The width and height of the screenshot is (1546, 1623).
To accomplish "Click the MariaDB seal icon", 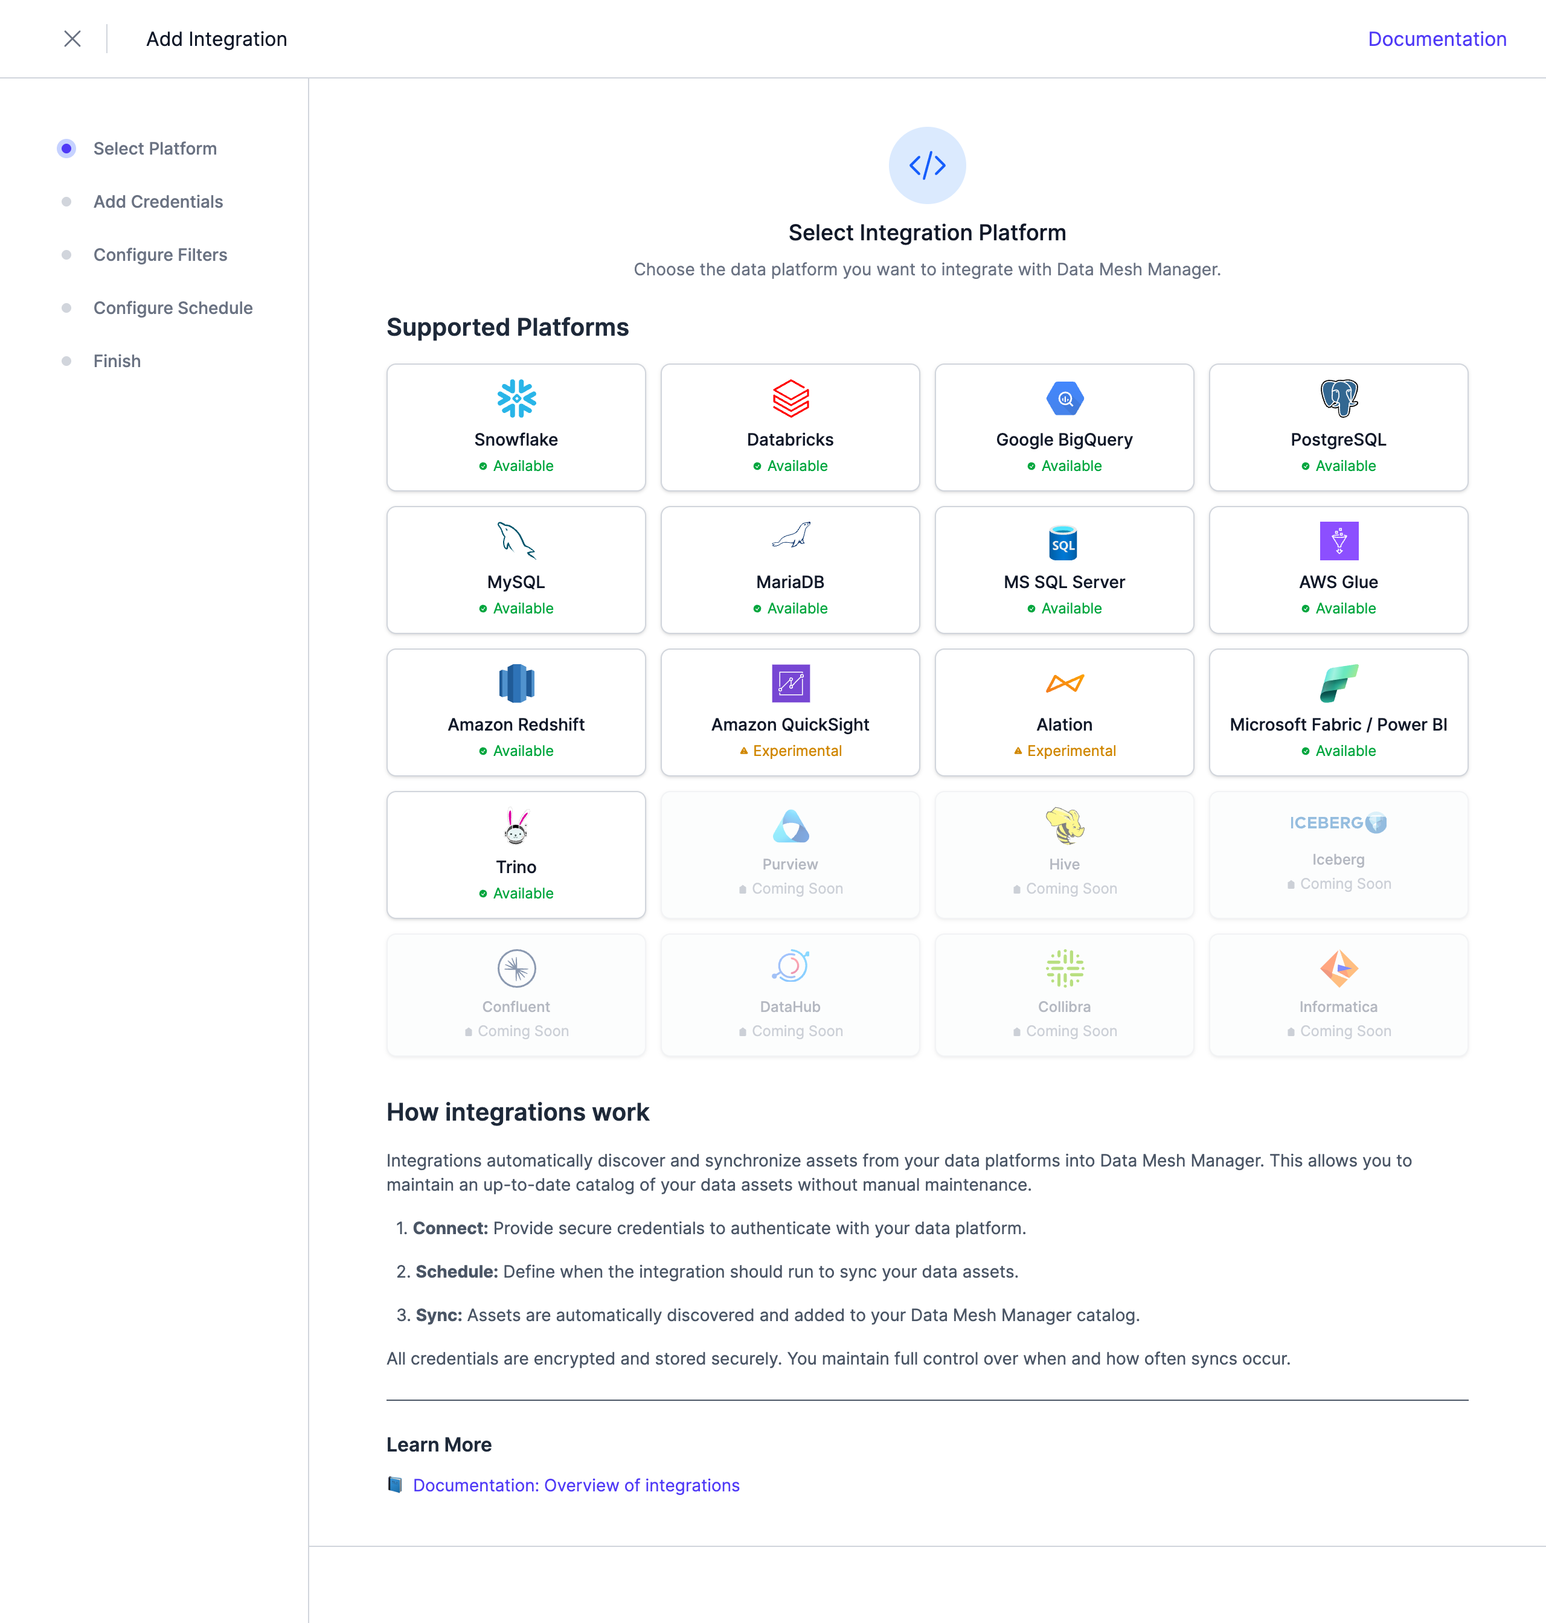I will 791,536.
